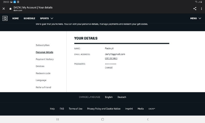
Task: Tap the share icon in browser bar
Action: (x=195, y=9)
